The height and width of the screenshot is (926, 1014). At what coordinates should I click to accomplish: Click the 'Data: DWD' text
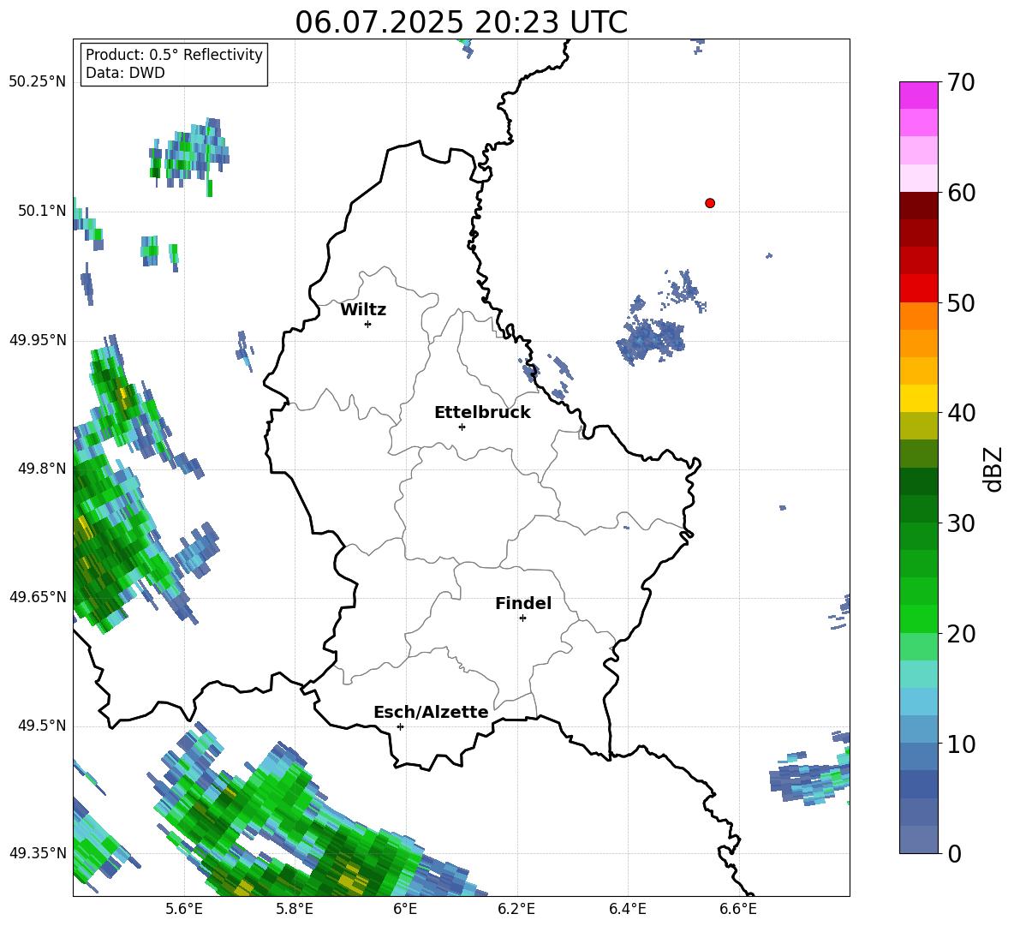pos(125,73)
